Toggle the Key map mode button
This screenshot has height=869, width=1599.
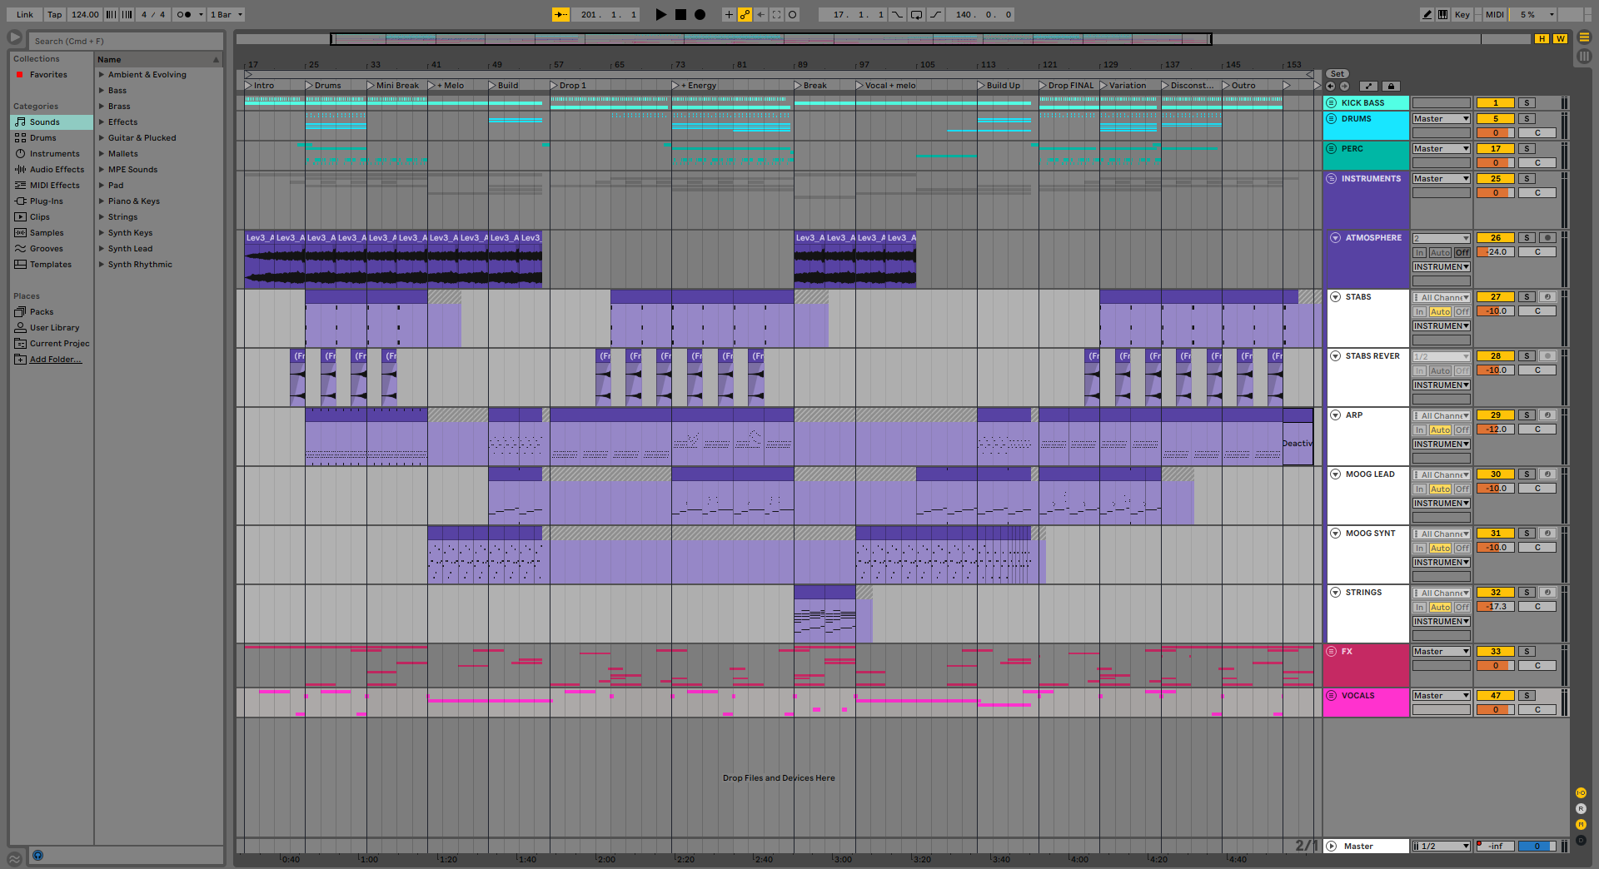(x=1462, y=14)
